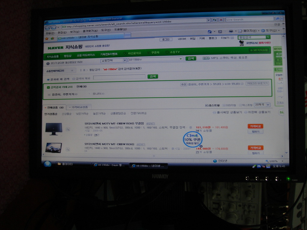Switch to 이미지형 image view

coord(229,105)
